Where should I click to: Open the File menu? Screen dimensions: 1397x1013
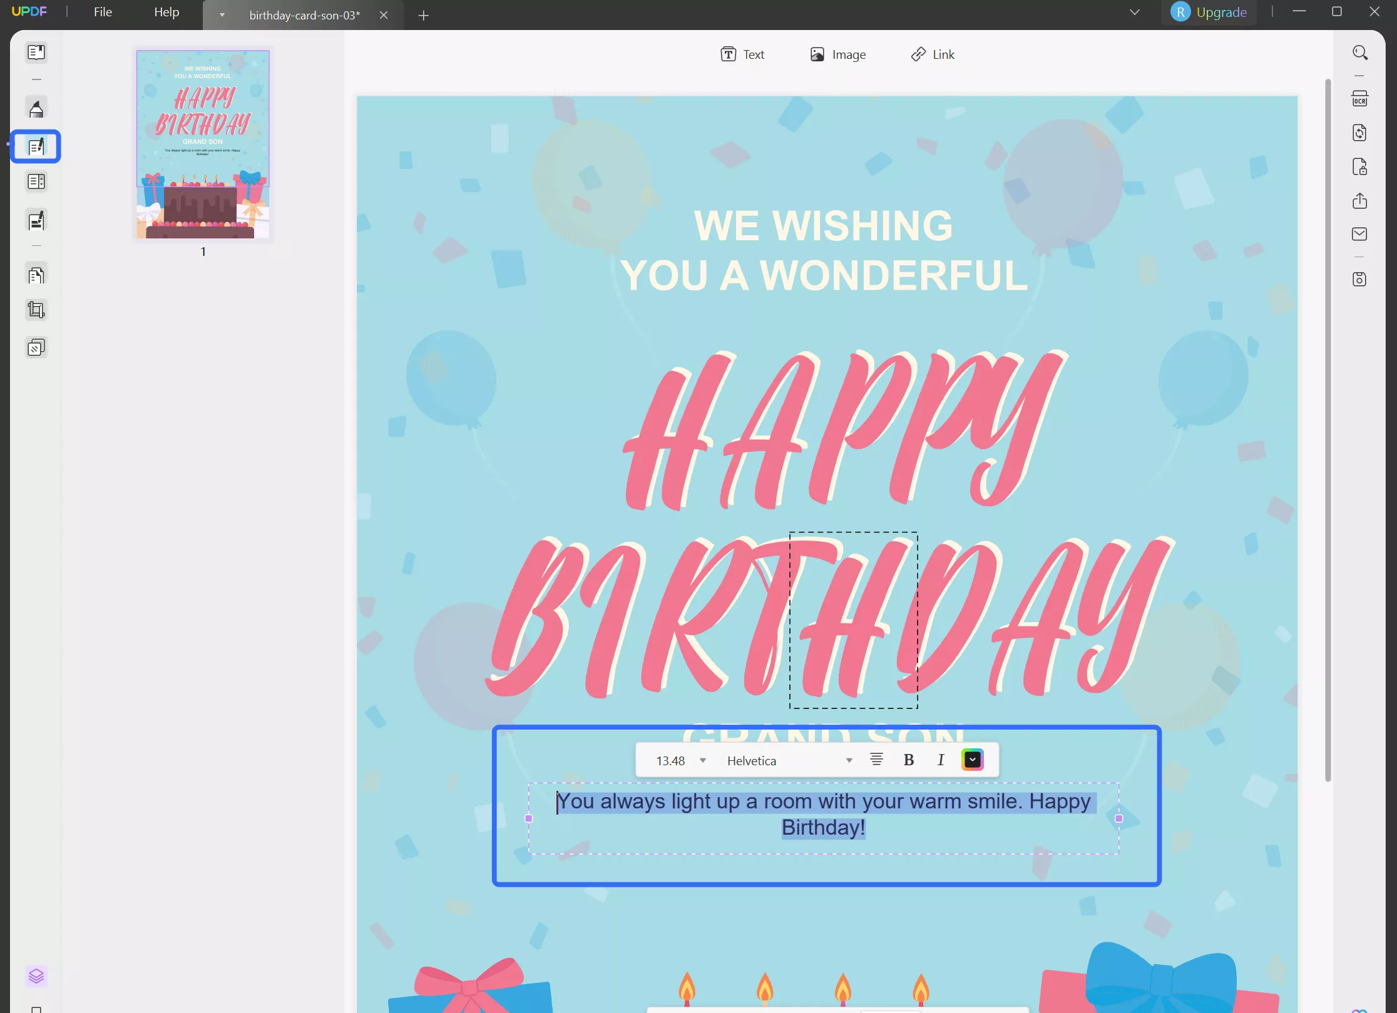[103, 12]
